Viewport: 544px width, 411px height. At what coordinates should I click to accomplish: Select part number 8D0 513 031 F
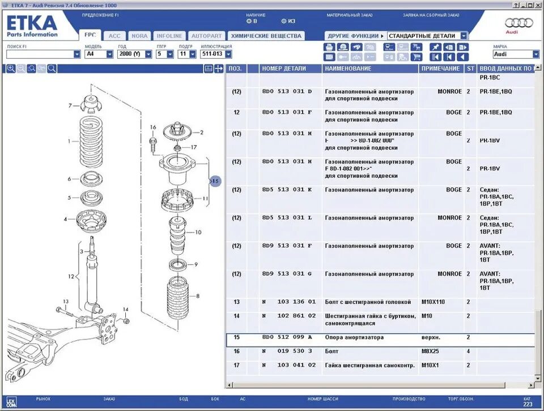pos(287,112)
